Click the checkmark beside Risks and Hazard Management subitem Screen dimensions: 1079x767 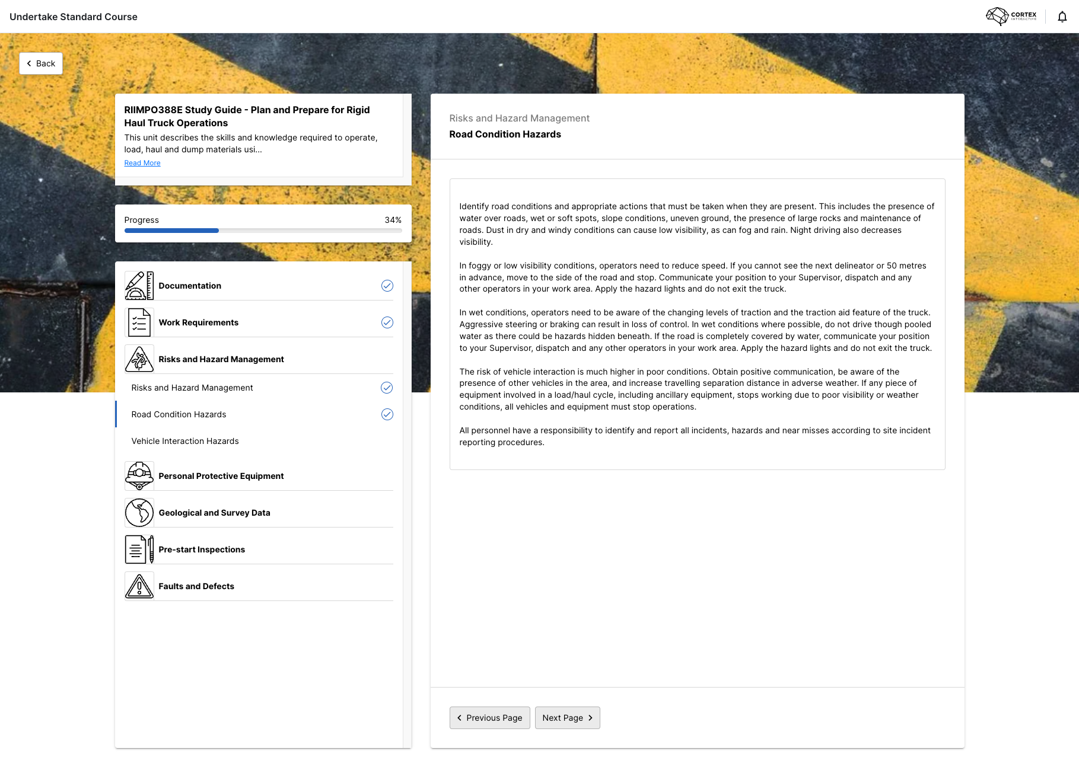pyautogui.click(x=387, y=388)
